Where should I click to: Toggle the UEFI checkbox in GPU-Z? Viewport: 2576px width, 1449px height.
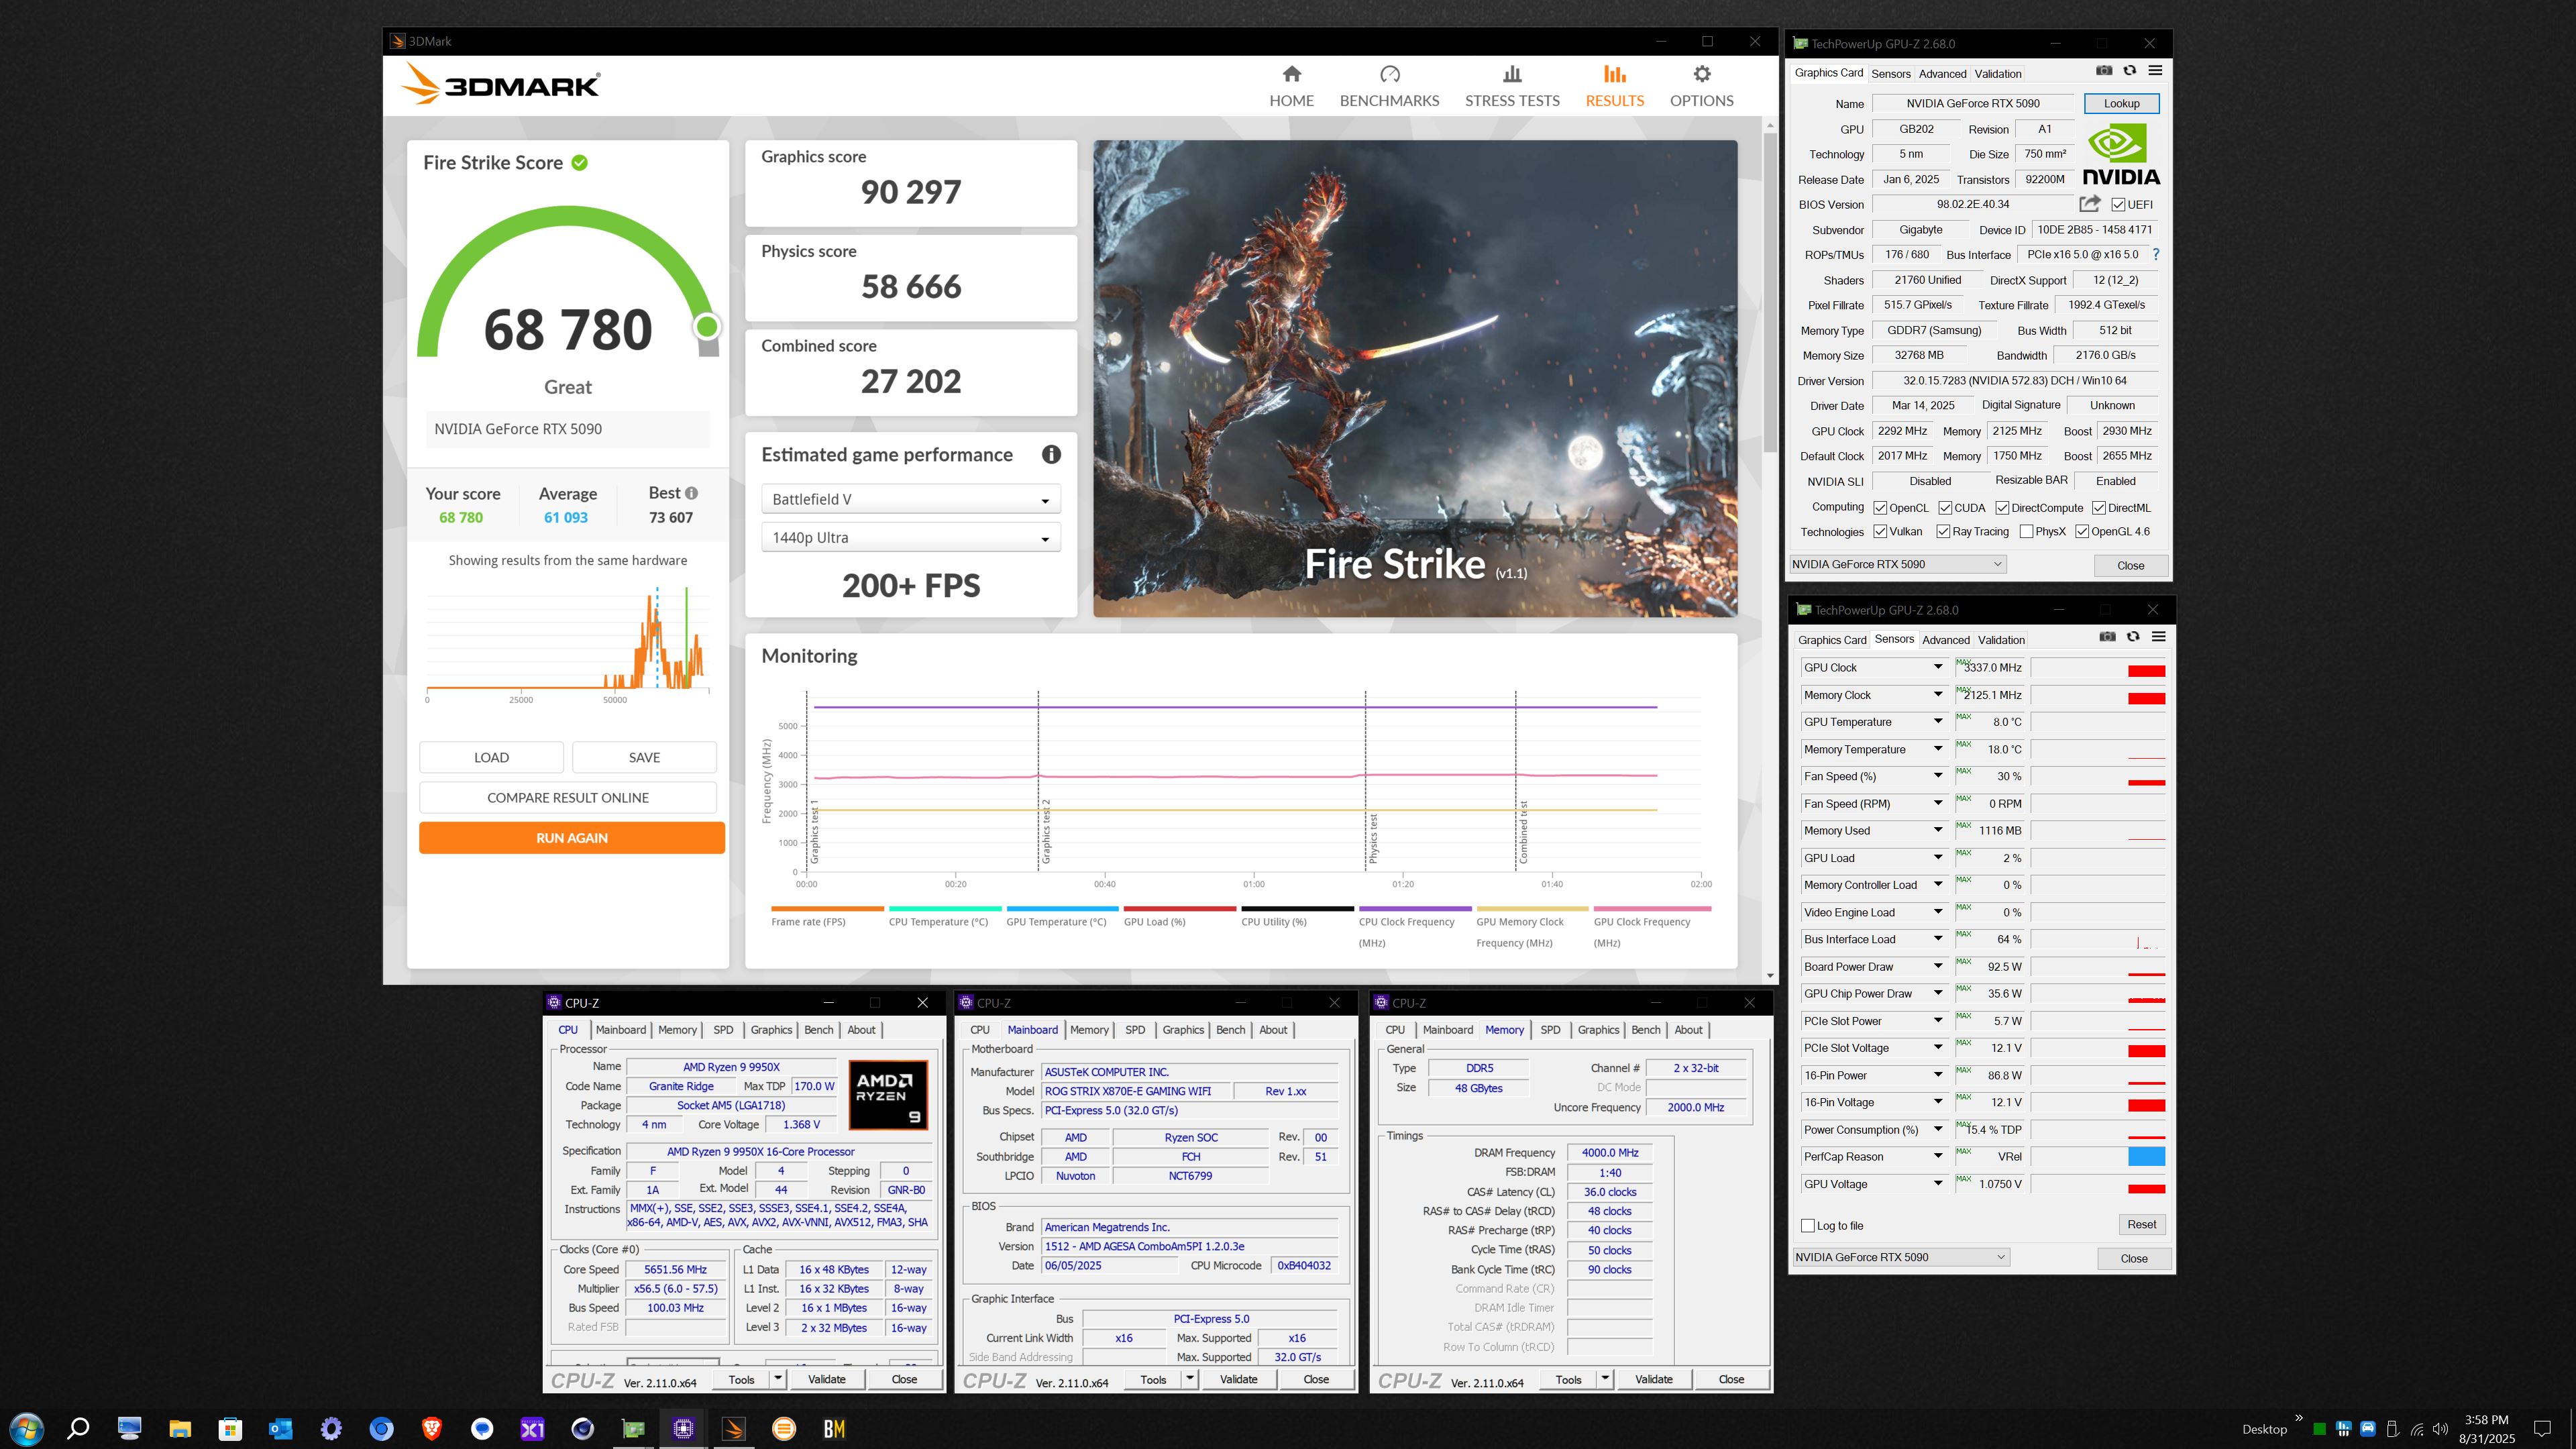tap(2118, 205)
